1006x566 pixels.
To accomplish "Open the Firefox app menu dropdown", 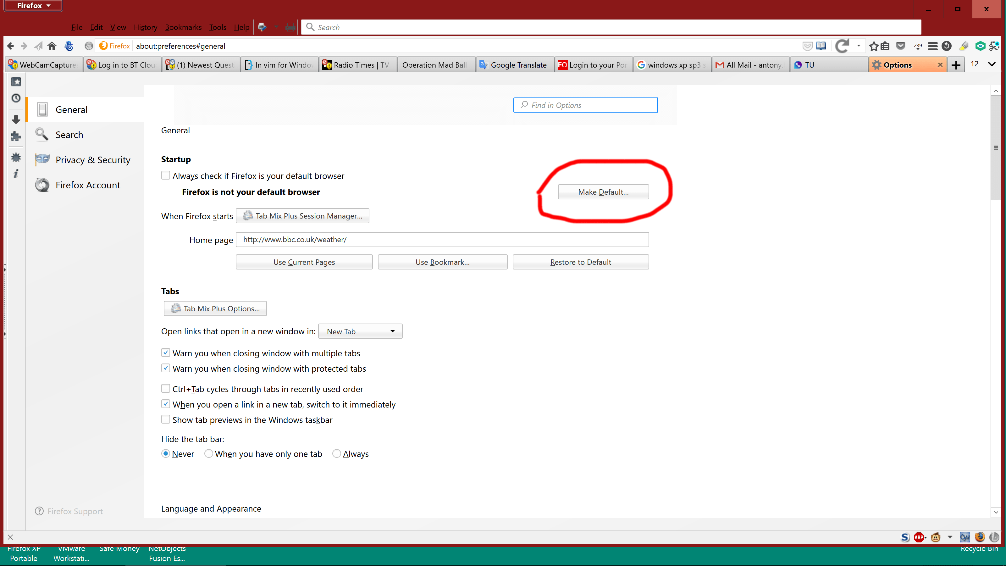I will pos(33,5).
